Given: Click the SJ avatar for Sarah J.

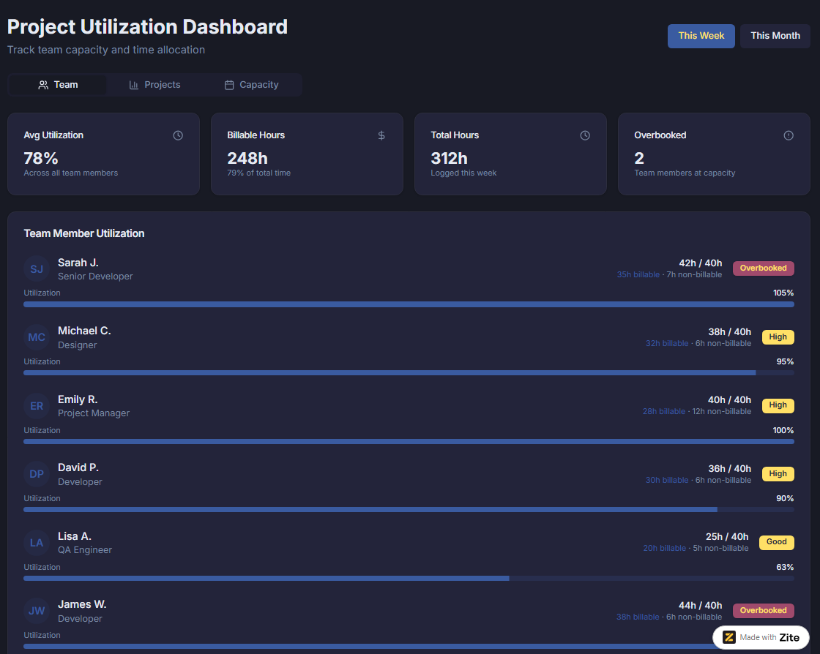Looking at the screenshot, I should [x=37, y=269].
